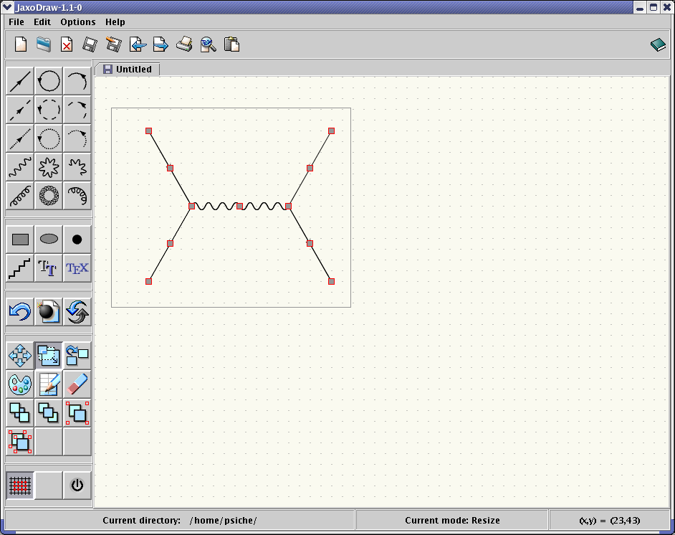Select the box drawing tool

tap(20, 240)
